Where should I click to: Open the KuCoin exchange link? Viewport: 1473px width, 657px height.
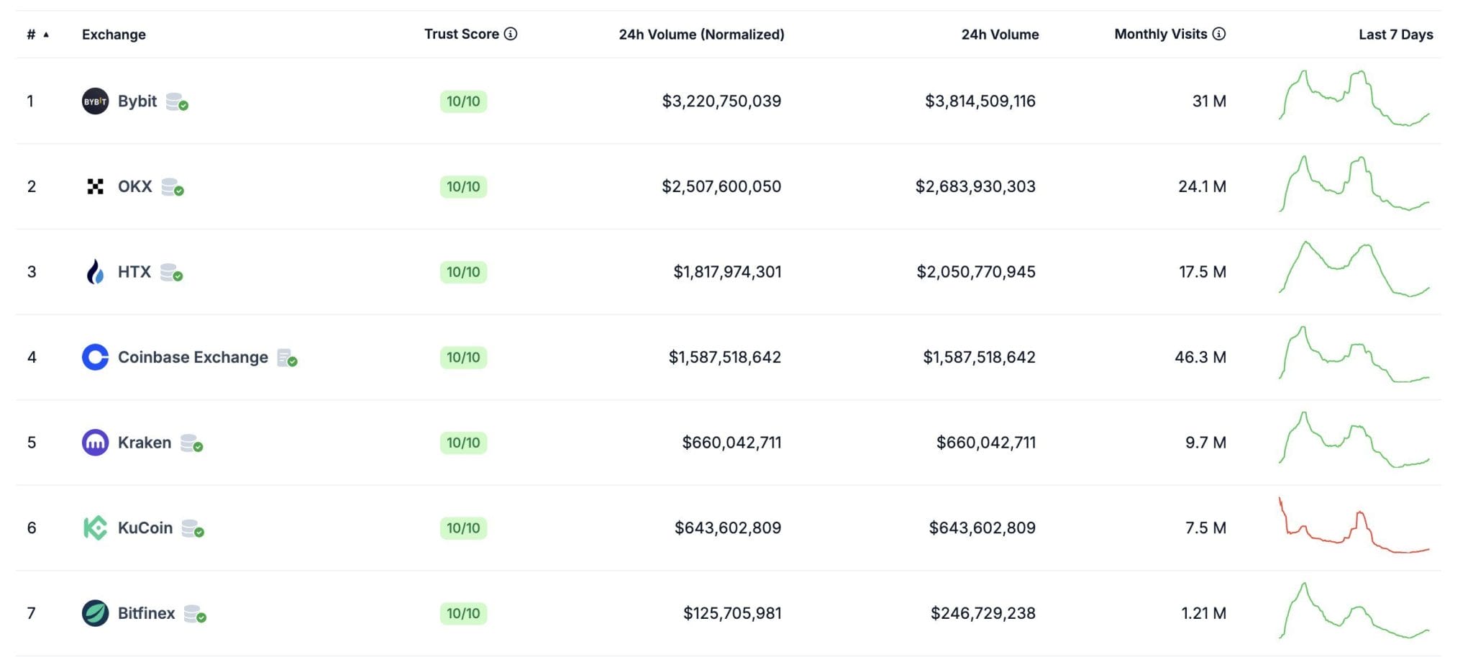[145, 528]
